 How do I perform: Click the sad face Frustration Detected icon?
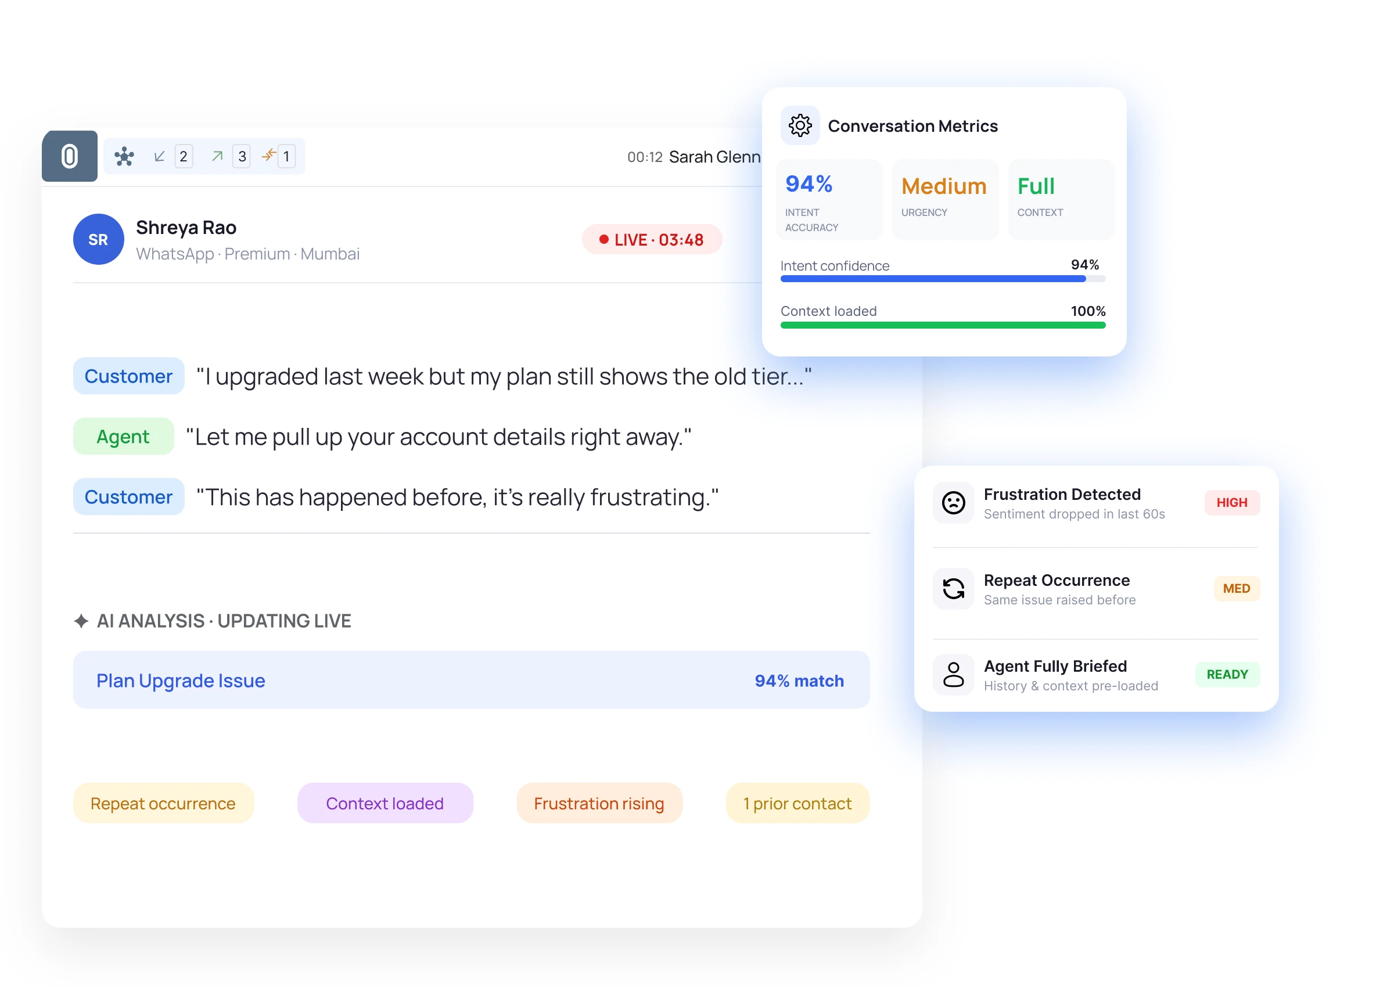pyautogui.click(x=953, y=503)
